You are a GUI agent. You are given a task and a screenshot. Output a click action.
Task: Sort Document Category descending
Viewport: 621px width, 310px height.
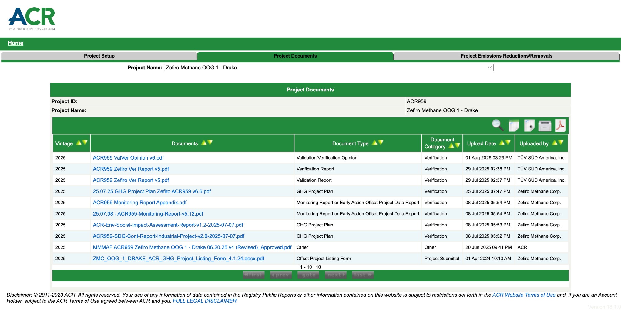(x=458, y=146)
